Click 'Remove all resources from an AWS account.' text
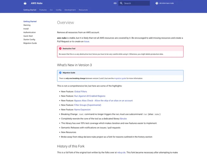The width and height of the screenshot is (207, 154). pos(78,32)
